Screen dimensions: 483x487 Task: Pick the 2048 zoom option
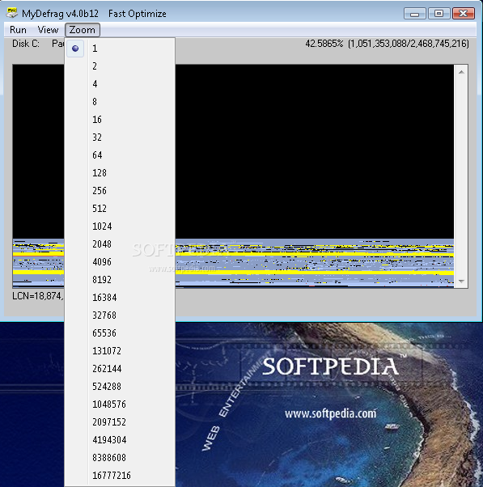[120, 244]
